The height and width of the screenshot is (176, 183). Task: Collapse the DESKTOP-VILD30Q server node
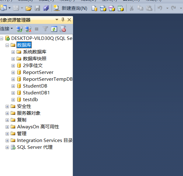(2, 38)
